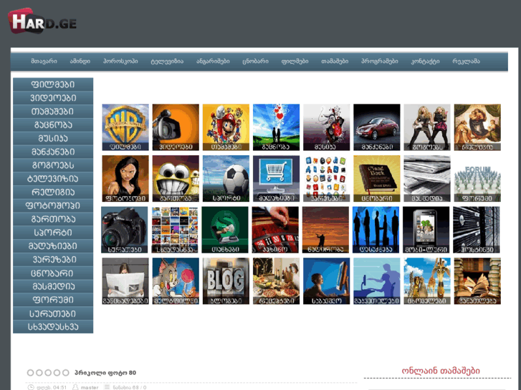
Task: Select სურათები in the left sidebar
Action: click(53, 313)
